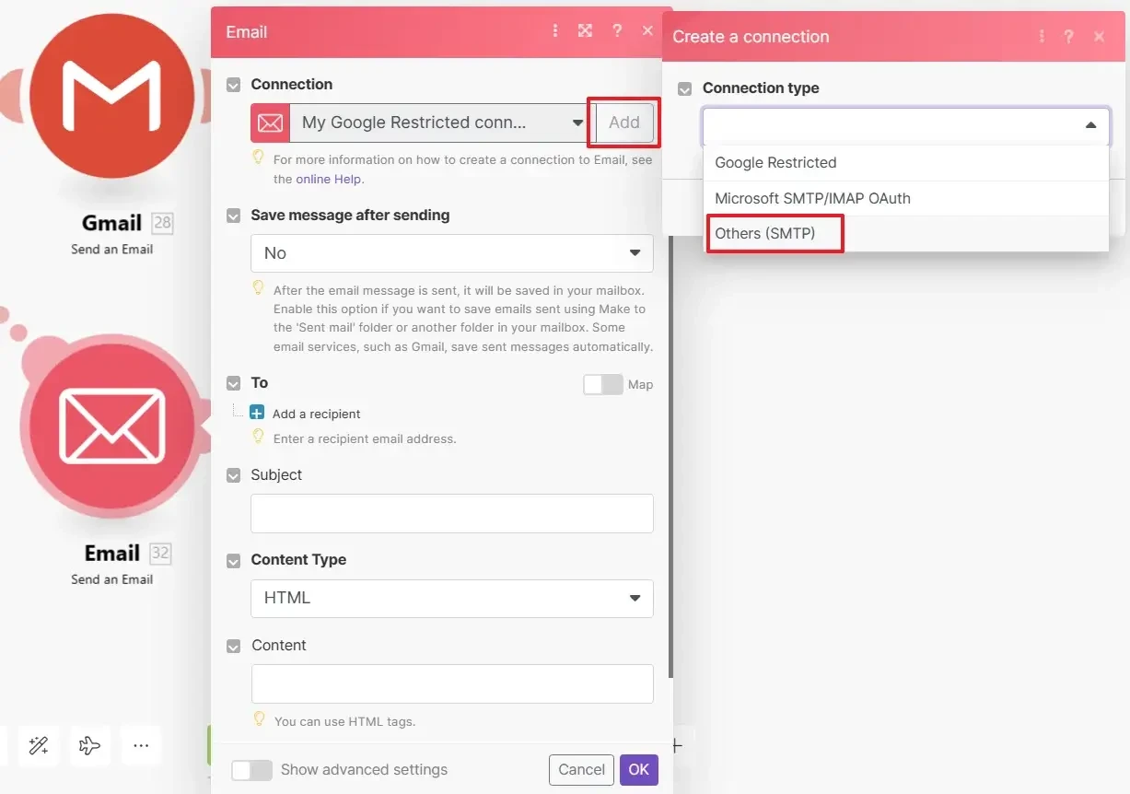Select Microsoft SMTP/IMAP OAuth option
Image resolution: width=1130 pixels, height=794 pixels.
coord(906,198)
